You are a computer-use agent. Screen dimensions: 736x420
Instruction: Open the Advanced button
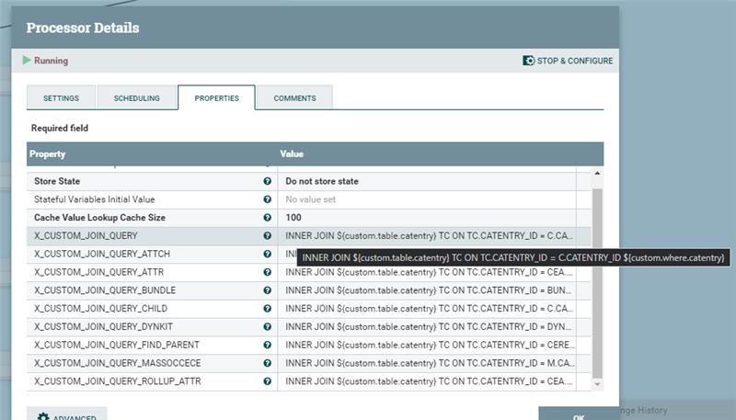(x=67, y=416)
